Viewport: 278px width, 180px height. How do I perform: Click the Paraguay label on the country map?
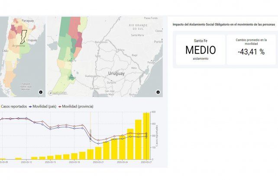(x=28, y=21)
